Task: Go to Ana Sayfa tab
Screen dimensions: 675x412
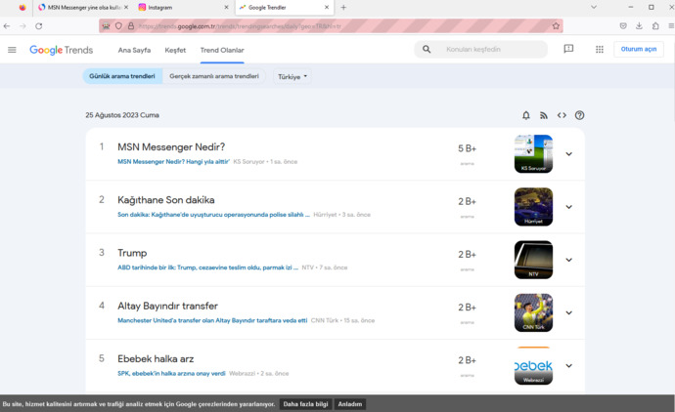Action: pos(134,50)
